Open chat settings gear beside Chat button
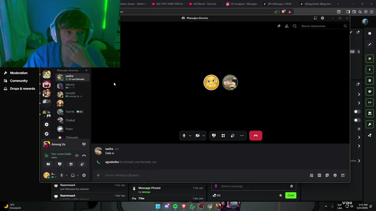This screenshot has height=211, width=376. 281,195
